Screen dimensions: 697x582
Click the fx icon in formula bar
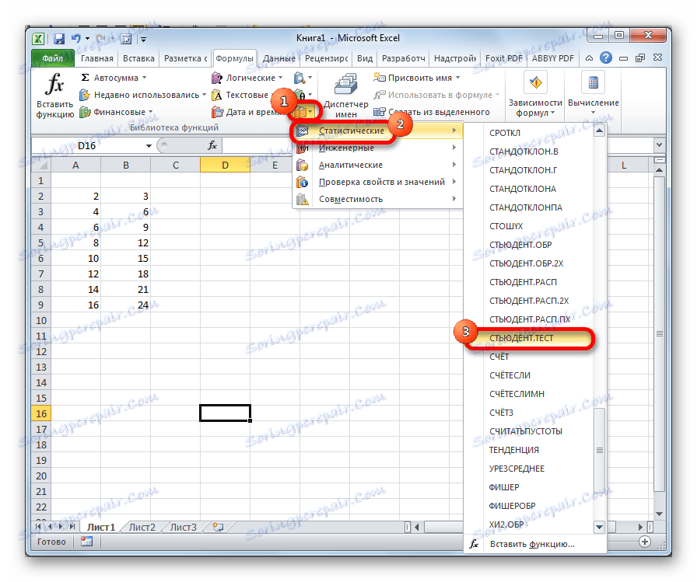tap(212, 145)
